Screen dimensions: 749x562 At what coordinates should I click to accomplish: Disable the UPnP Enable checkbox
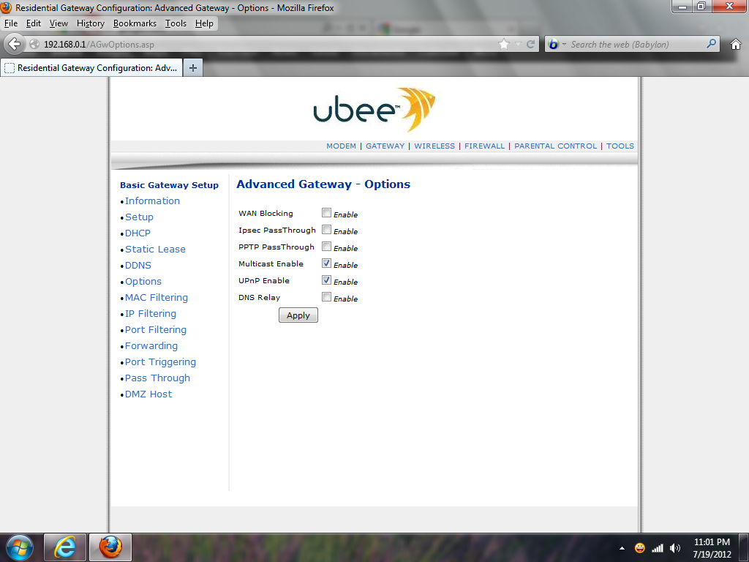[326, 280]
